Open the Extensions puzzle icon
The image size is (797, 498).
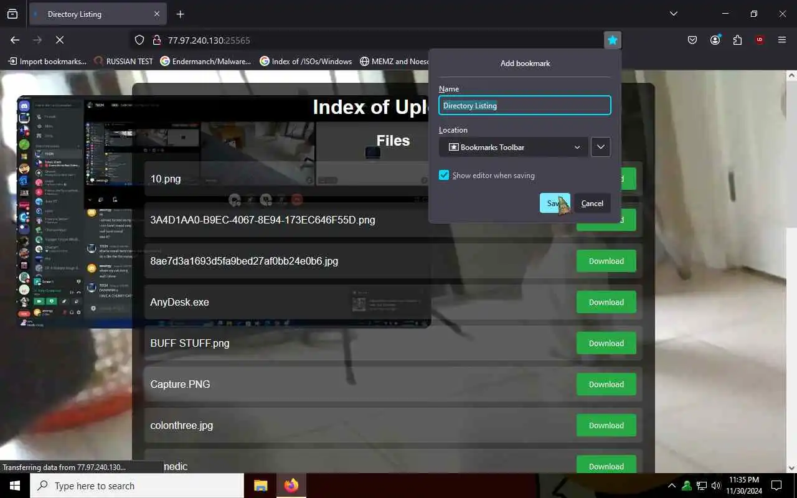737,40
